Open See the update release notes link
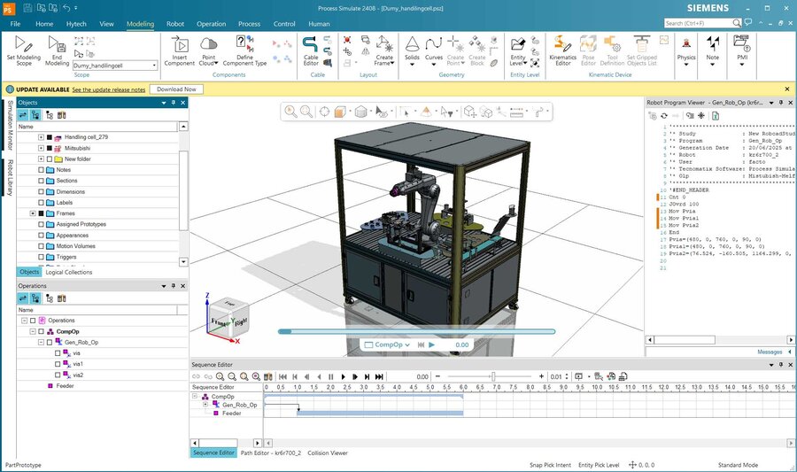797x472 pixels. [x=109, y=89]
